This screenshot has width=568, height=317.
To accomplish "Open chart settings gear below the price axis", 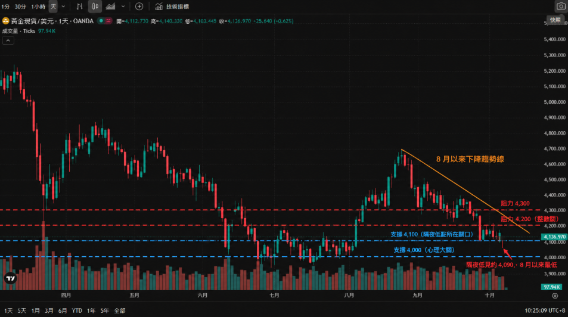I will (555, 296).
